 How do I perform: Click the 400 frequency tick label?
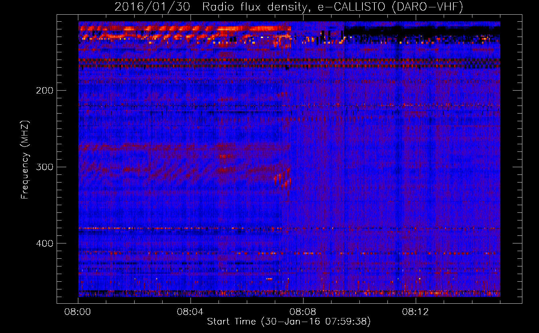click(x=45, y=243)
